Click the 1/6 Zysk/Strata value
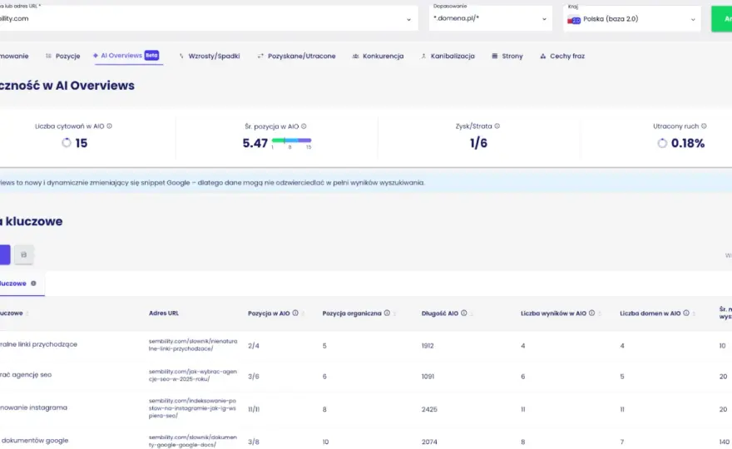 click(x=478, y=143)
